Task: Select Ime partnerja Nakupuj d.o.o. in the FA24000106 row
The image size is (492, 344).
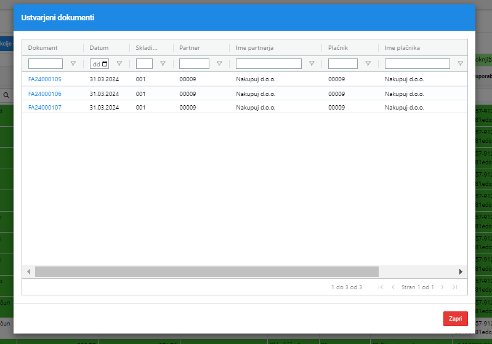Action: click(x=256, y=94)
